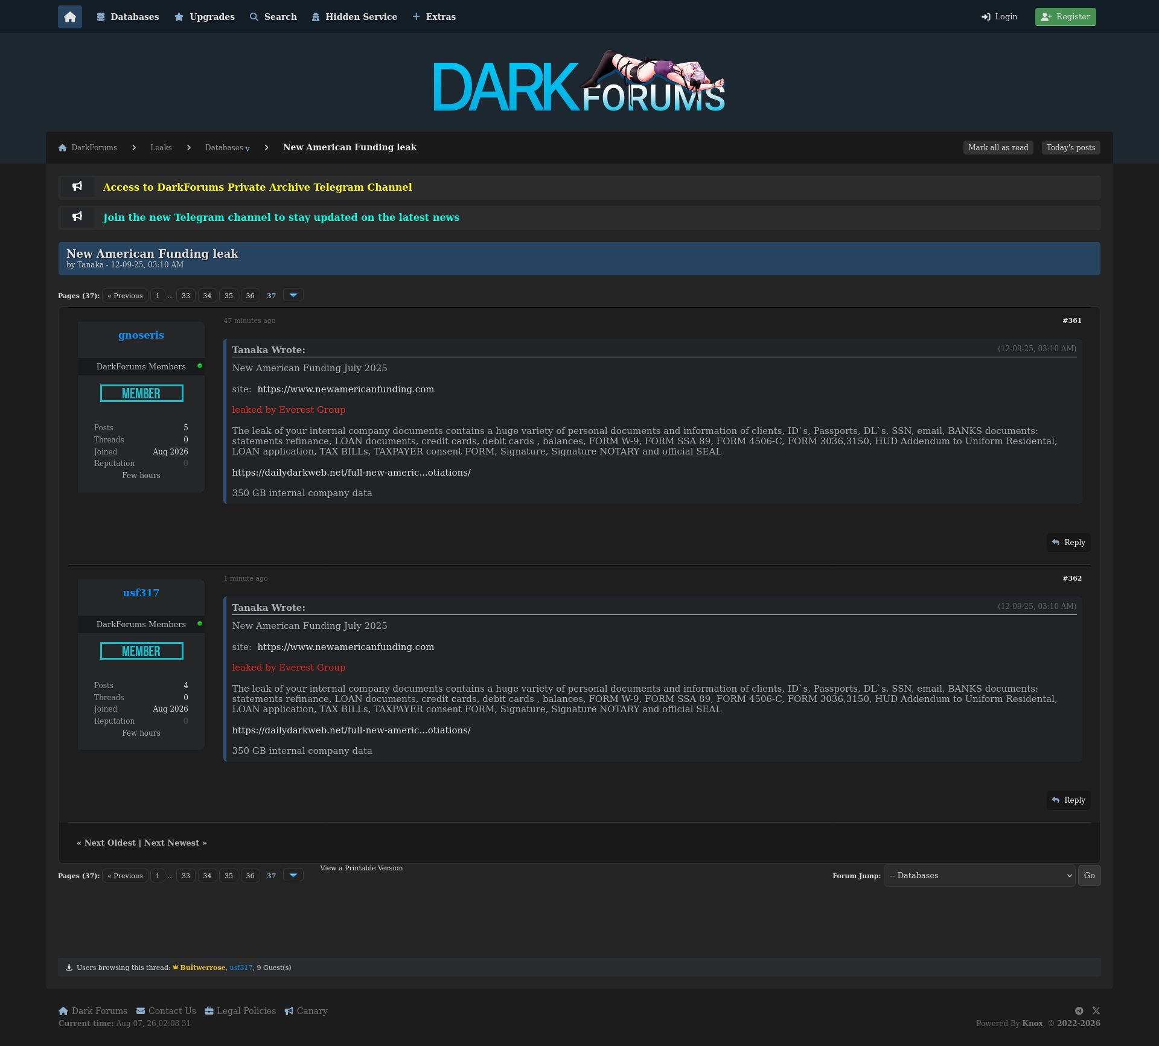This screenshot has height=1046, width=1159.
Task: Click the MEMBER badge under usf317
Action: click(141, 651)
